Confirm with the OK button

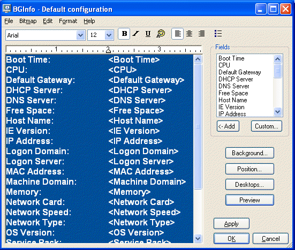tap(231, 239)
